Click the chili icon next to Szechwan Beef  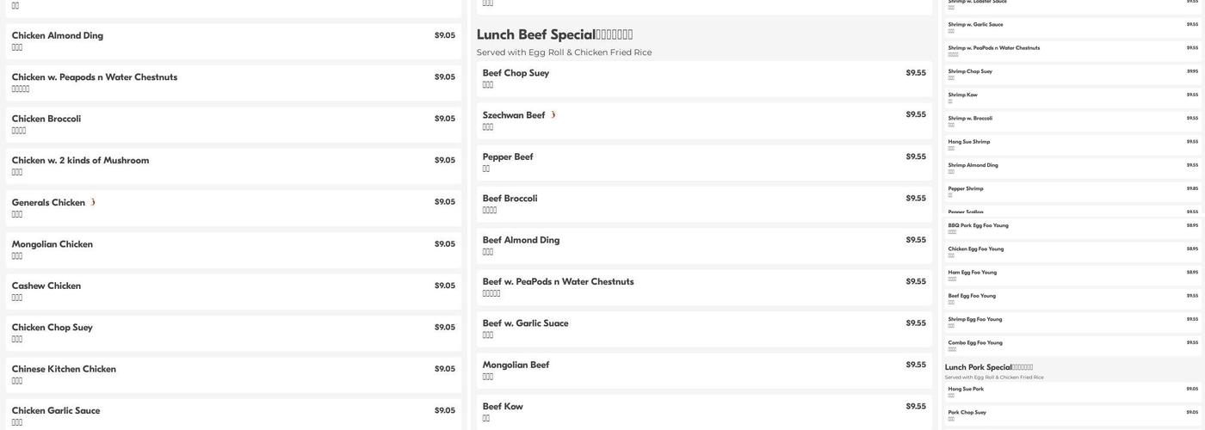(553, 115)
